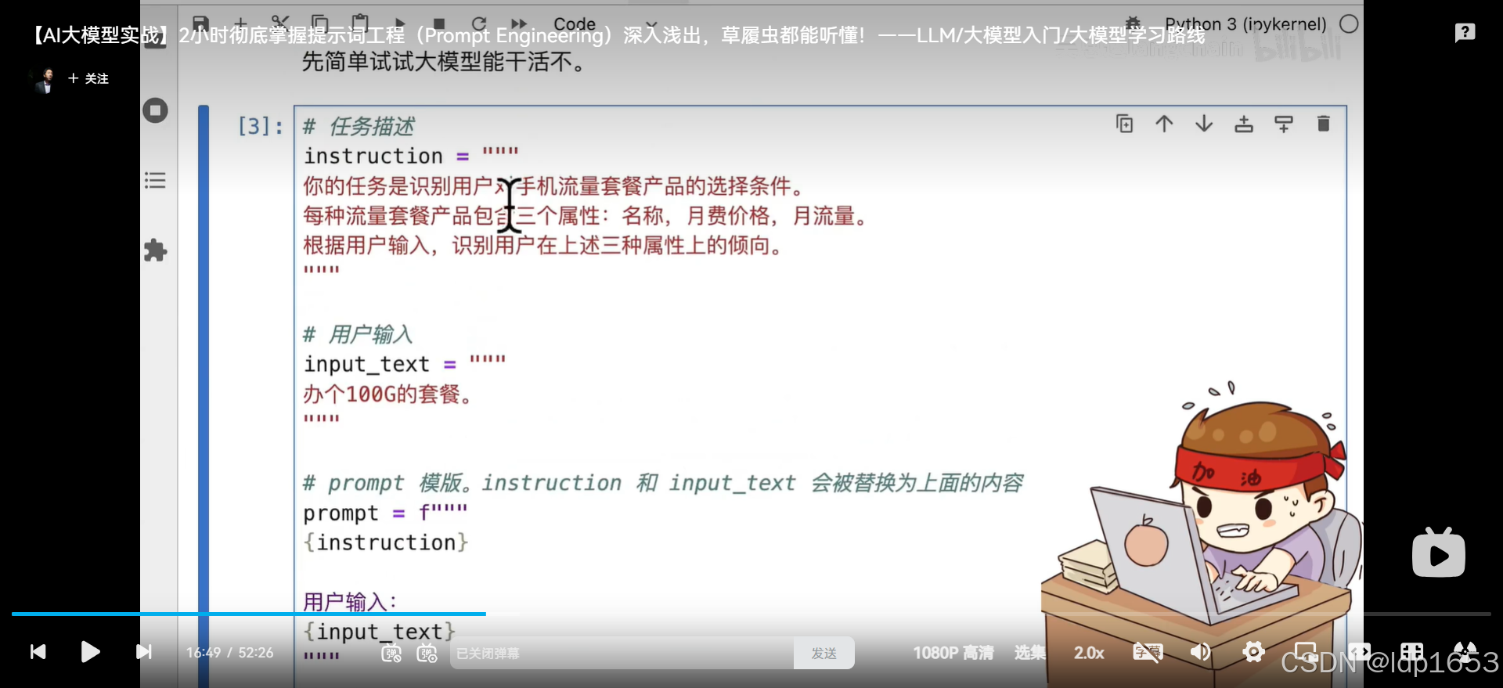Image resolution: width=1503 pixels, height=688 pixels.
Task: Click the 16:49 / 52:26 time display
Action: click(x=229, y=653)
